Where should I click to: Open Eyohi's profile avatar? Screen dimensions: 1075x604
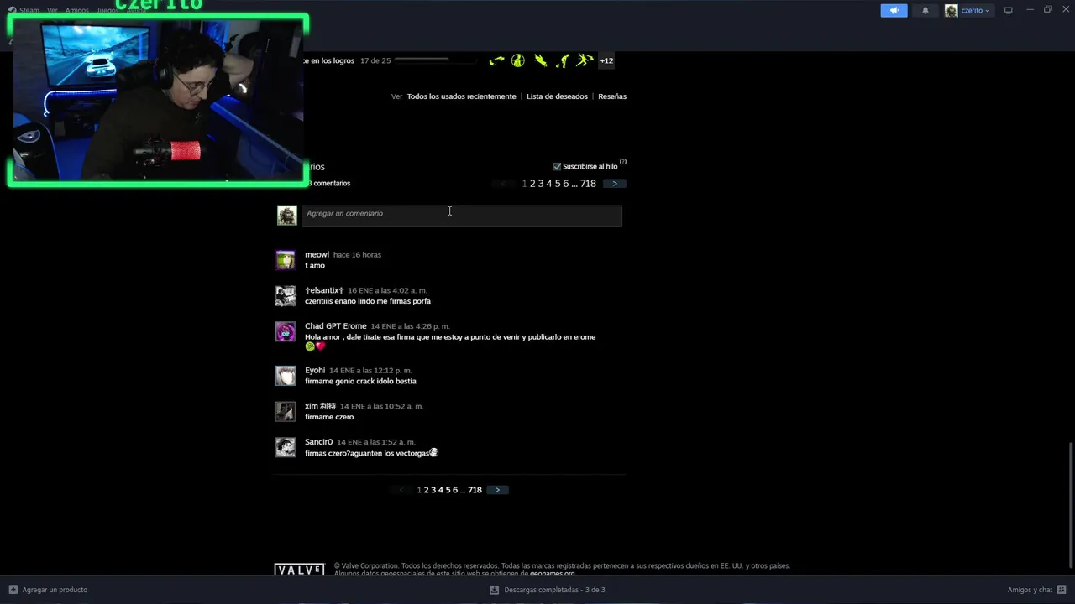286,376
